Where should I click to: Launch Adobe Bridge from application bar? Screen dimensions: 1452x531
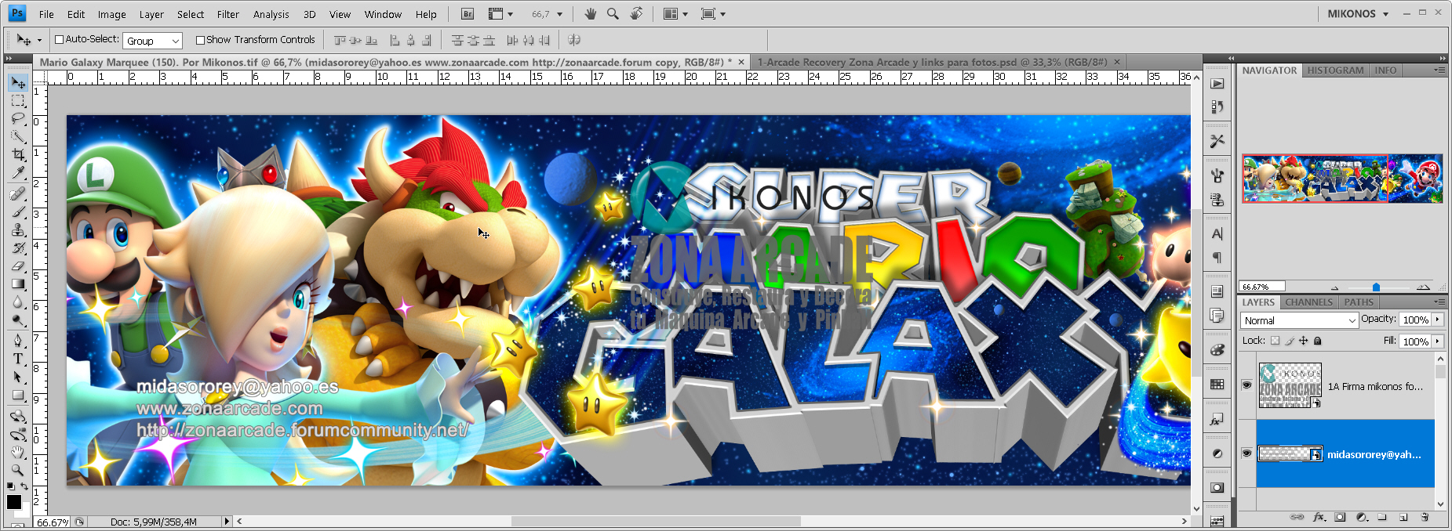tap(468, 14)
